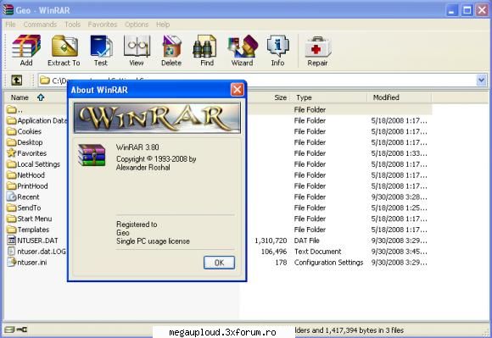Image resolution: width=492 pixels, height=338 pixels.
Task: Click the Add toolbar icon
Action: [x=26, y=50]
